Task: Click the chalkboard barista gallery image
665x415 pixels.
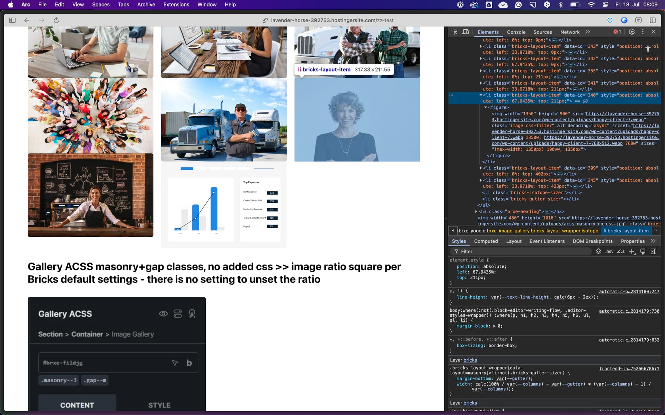Action: (90, 195)
